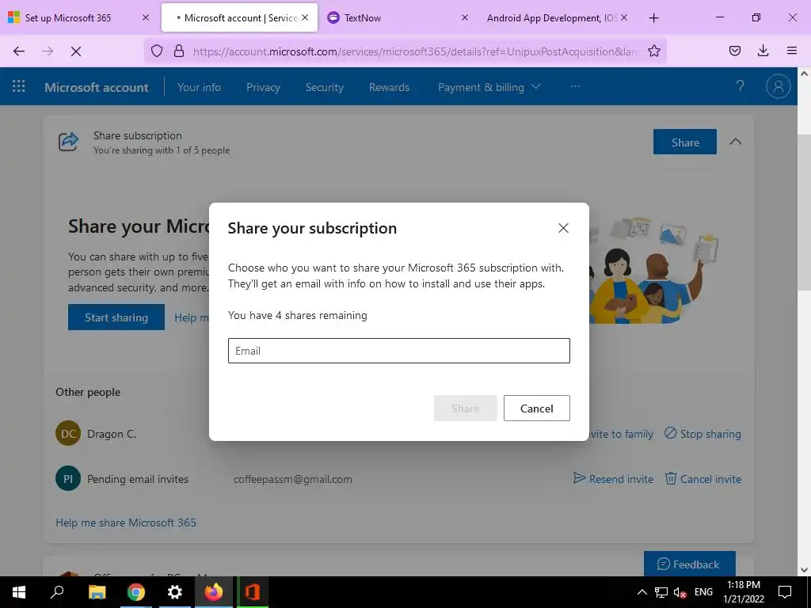Click Cancel in the share dialog
This screenshot has height=608, width=811.
click(x=536, y=408)
